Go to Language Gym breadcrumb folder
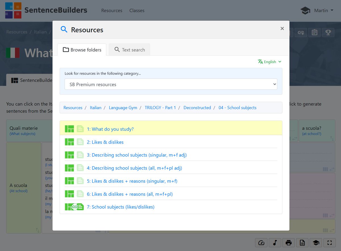 pos(123,108)
